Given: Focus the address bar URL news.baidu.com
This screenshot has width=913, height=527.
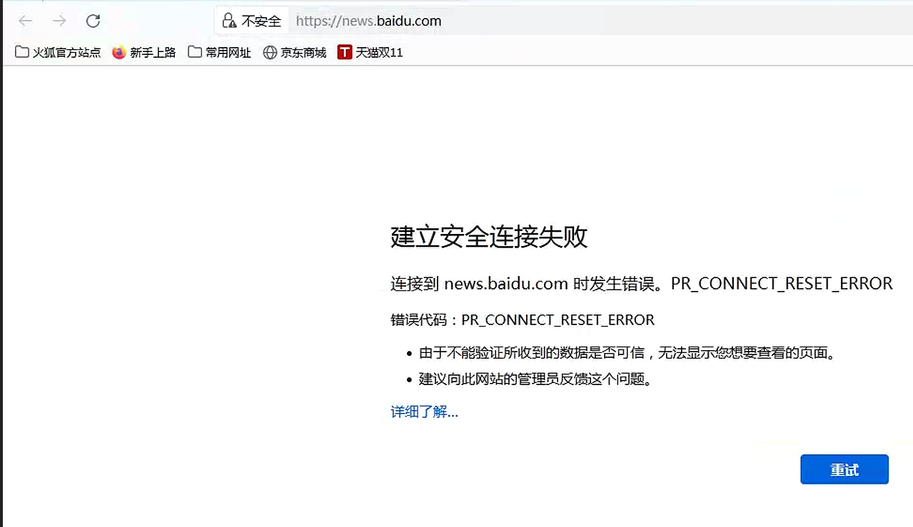Looking at the screenshot, I should pos(368,21).
